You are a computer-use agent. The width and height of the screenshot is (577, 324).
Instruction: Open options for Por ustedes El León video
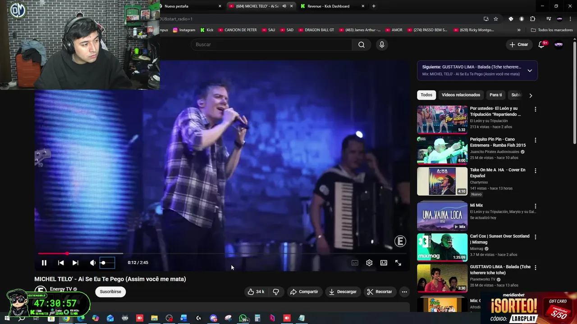coord(536,109)
